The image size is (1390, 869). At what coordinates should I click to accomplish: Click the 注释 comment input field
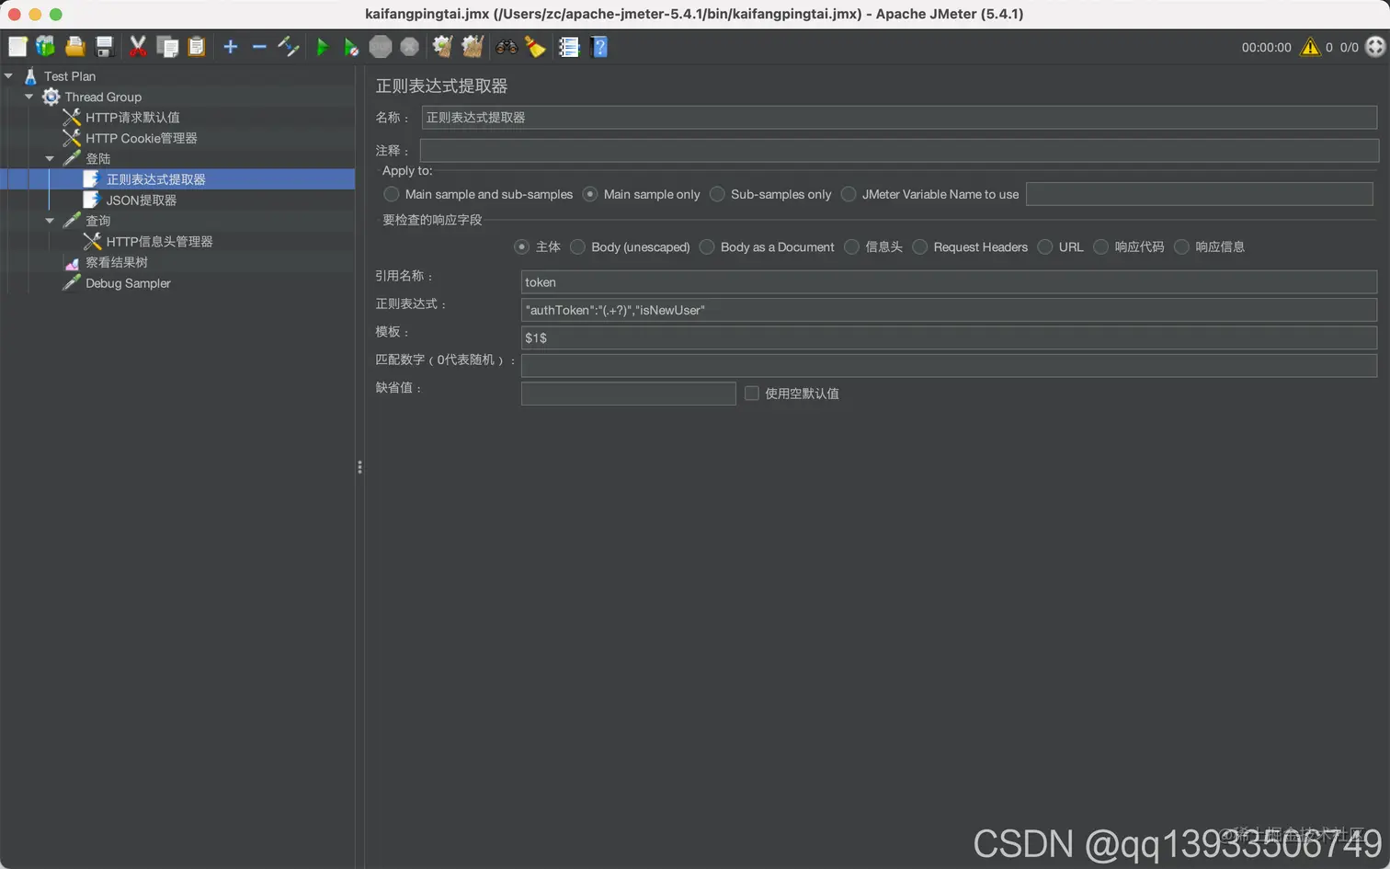pyautogui.click(x=899, y=151)
